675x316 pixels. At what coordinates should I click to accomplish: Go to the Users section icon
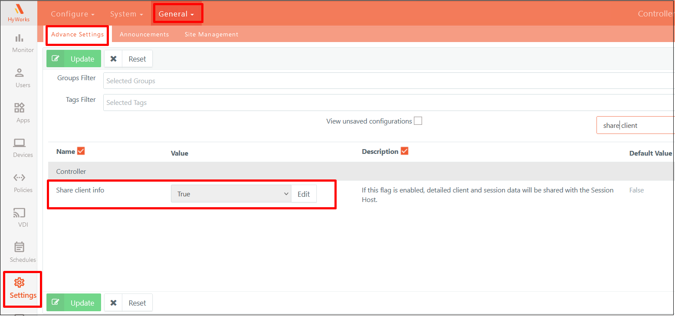coord(20,73)
